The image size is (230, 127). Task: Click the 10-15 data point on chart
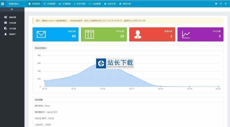(73, 76)
